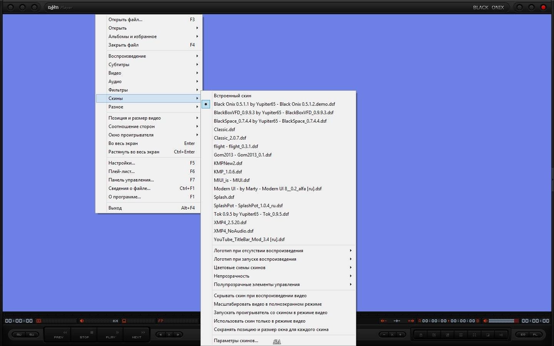Click the playlist document icon button

click(x=434, y=335)
